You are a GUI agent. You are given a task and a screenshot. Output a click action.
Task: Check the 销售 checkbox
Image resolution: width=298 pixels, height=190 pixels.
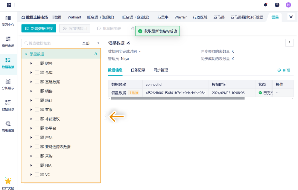(37, 91)
